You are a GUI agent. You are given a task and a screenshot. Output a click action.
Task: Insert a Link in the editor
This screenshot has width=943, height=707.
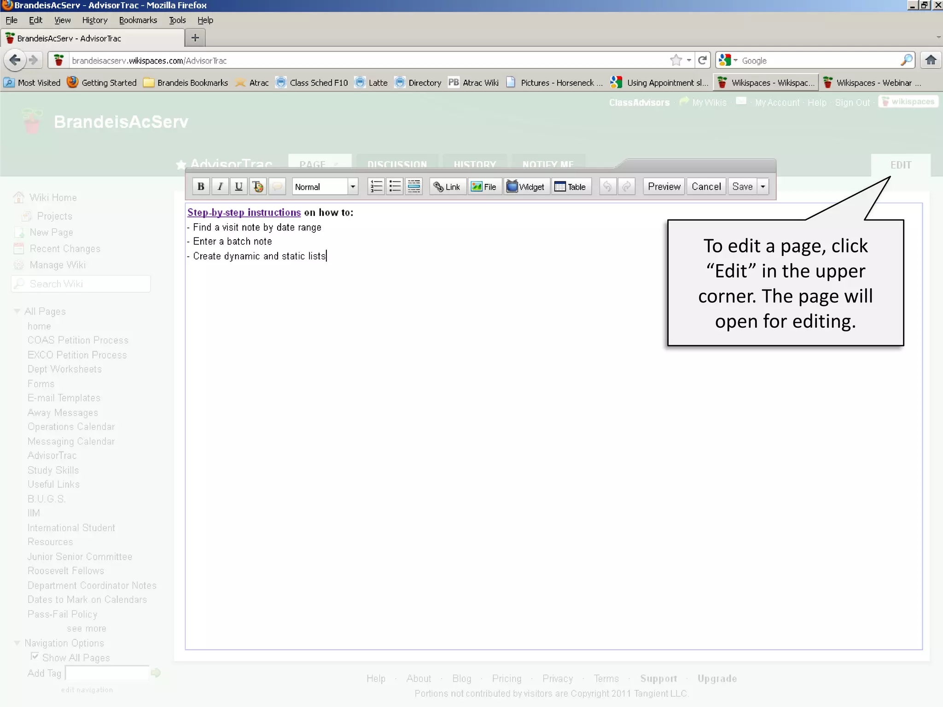click(x=448, y=186)
